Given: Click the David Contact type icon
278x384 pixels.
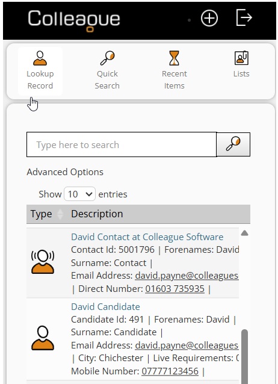Looking at the screenshot, I should (43, 262).
